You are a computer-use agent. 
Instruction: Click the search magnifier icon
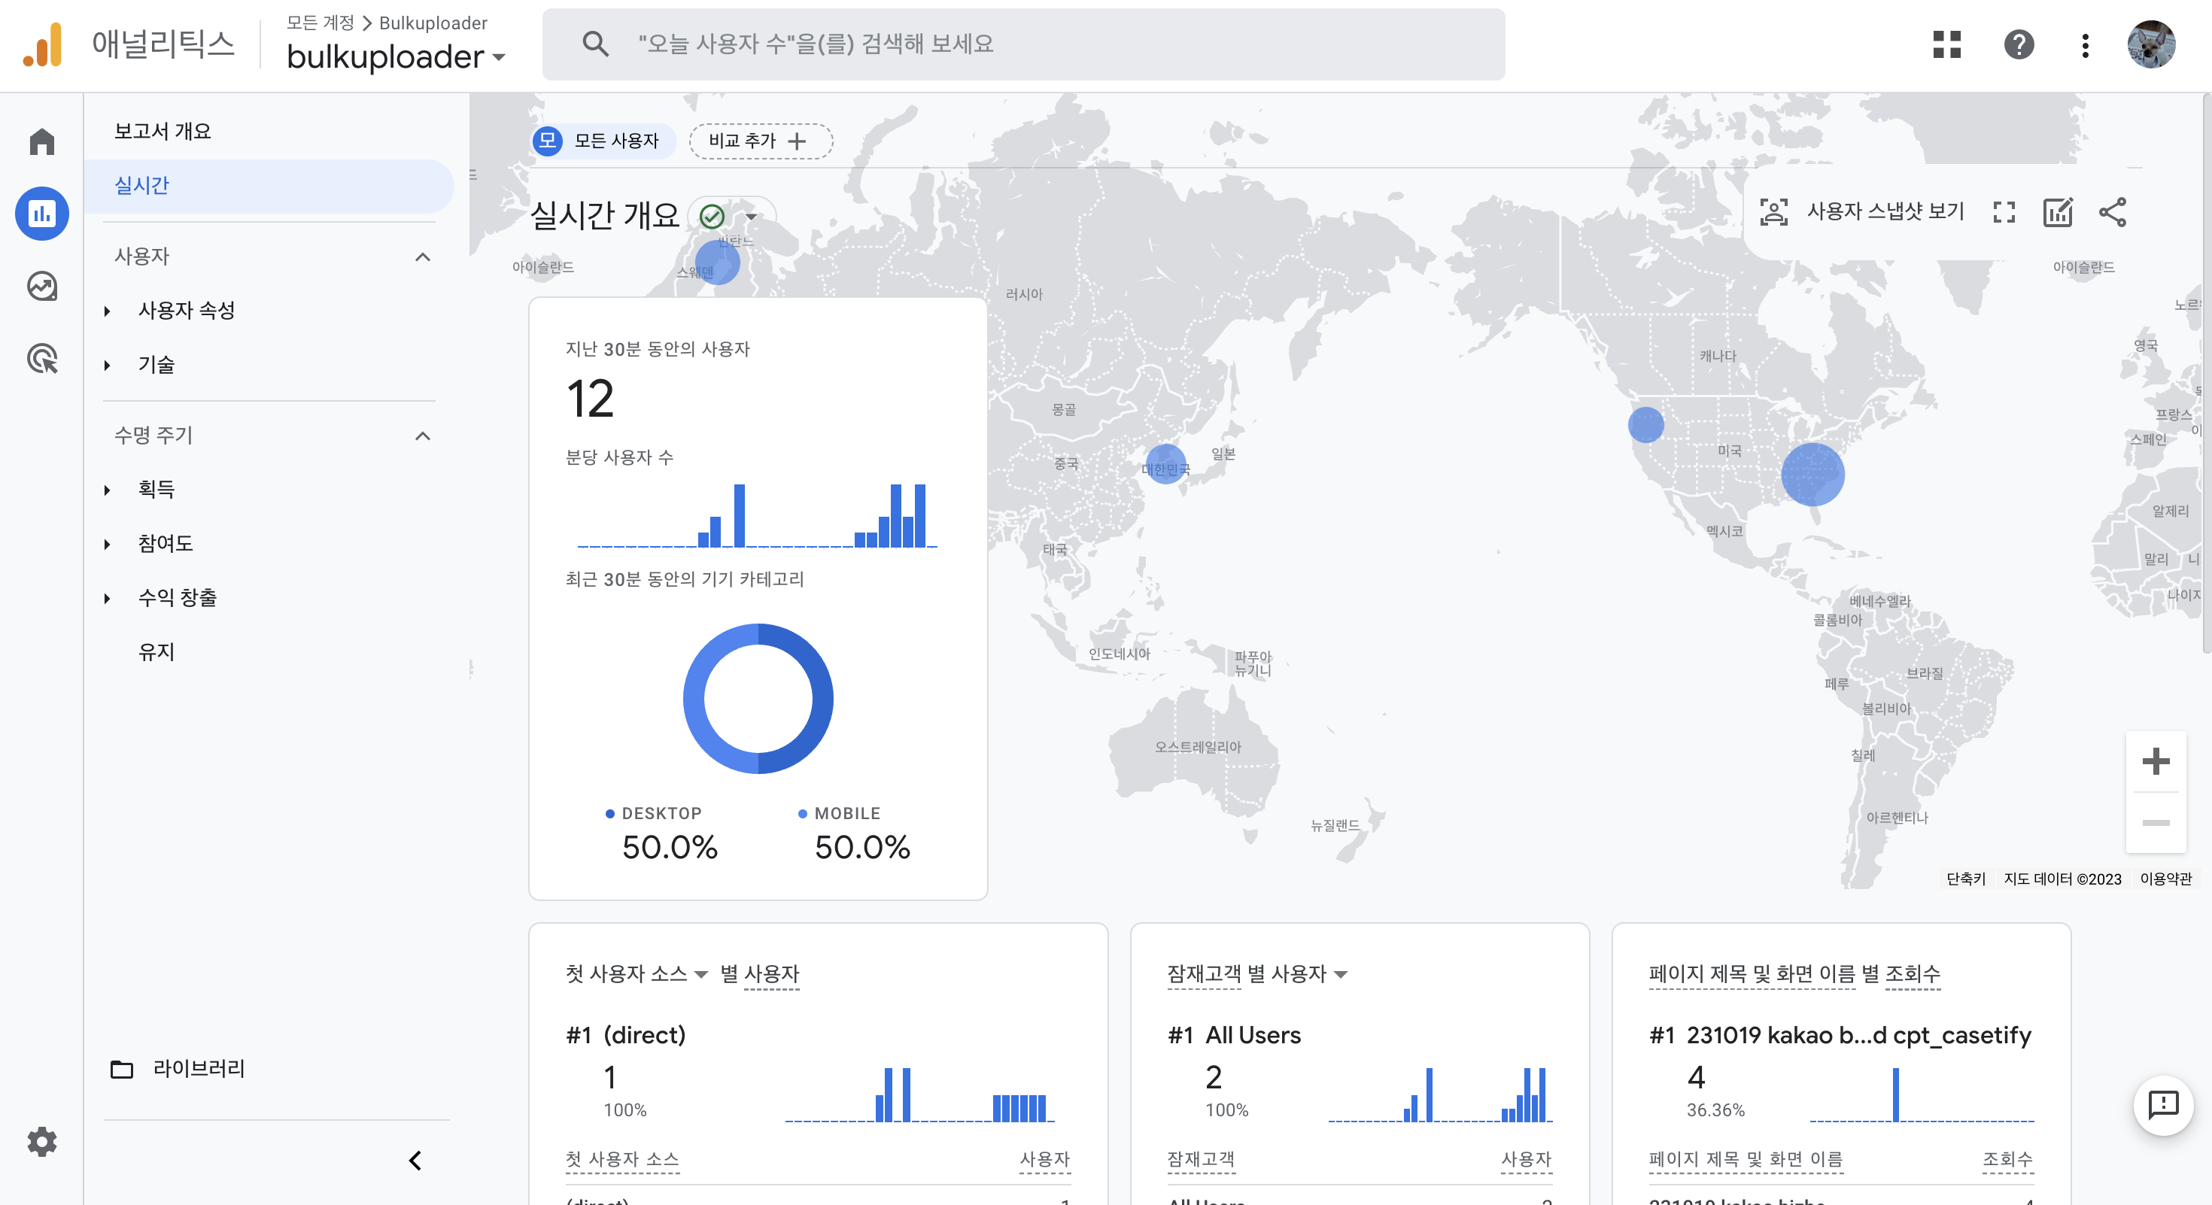click(x=594, y=44)
